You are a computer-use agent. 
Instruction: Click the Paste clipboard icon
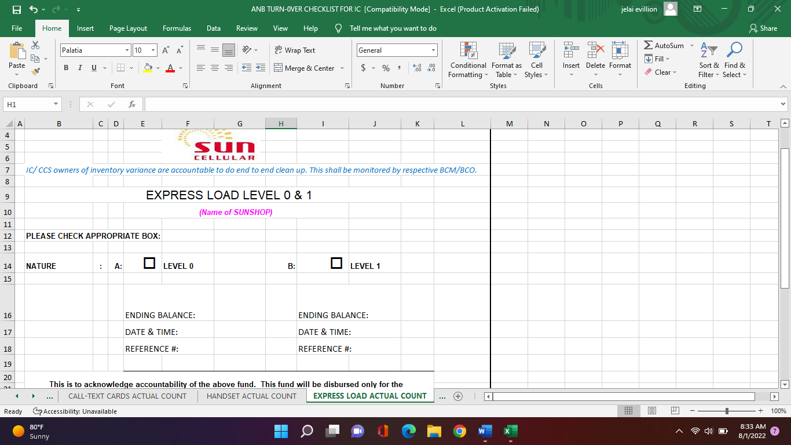click(x=17, y=50)
